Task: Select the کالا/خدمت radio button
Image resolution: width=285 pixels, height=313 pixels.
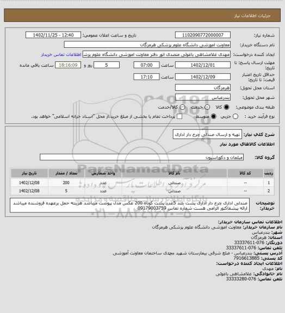Action: point(182,107)
